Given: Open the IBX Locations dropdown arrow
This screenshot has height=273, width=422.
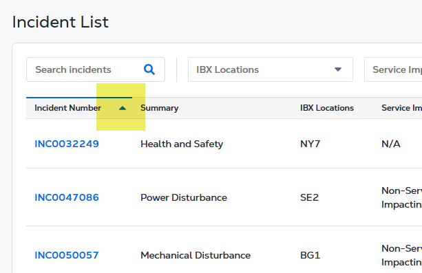Looking at the screenshot, I should (x=338, y=69).
